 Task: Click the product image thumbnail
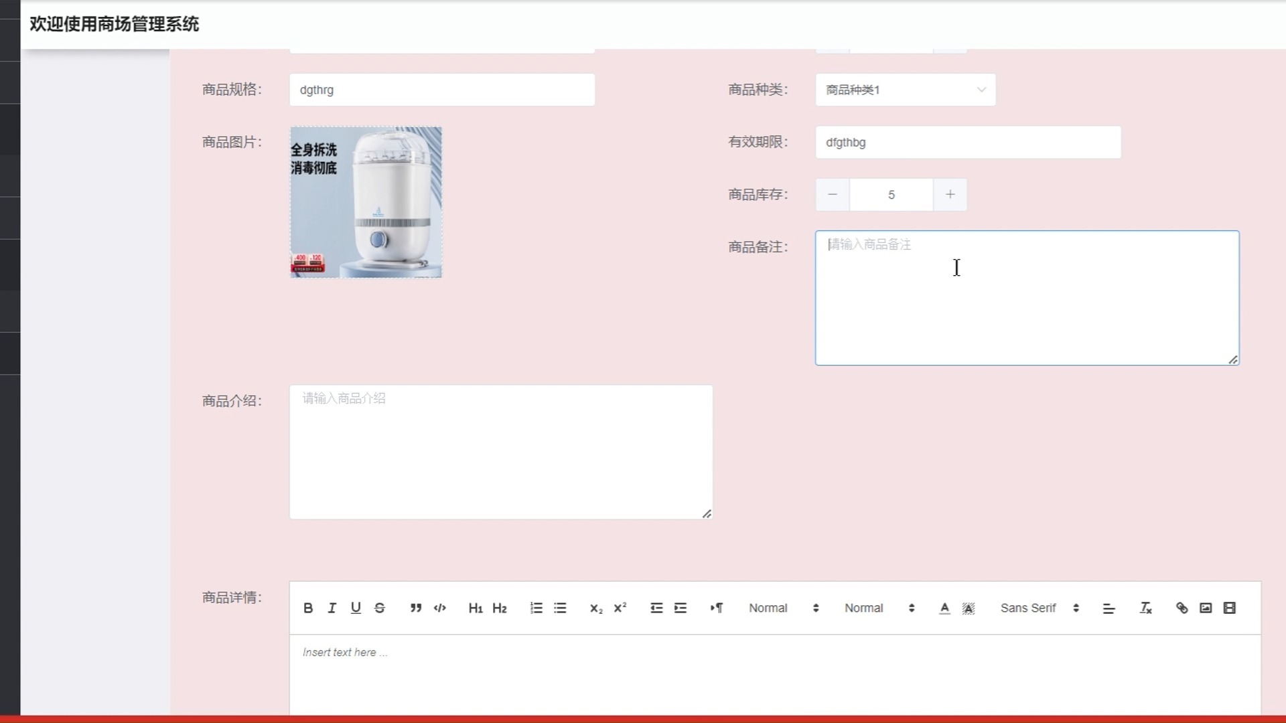click(x=366, y=202)
